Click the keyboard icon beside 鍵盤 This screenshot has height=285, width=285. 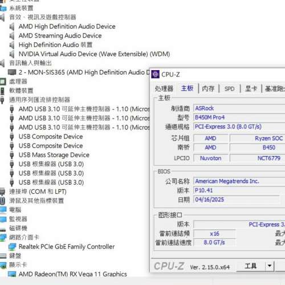pos(3,256)
